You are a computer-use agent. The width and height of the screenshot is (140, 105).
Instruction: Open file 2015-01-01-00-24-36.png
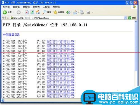60,46
